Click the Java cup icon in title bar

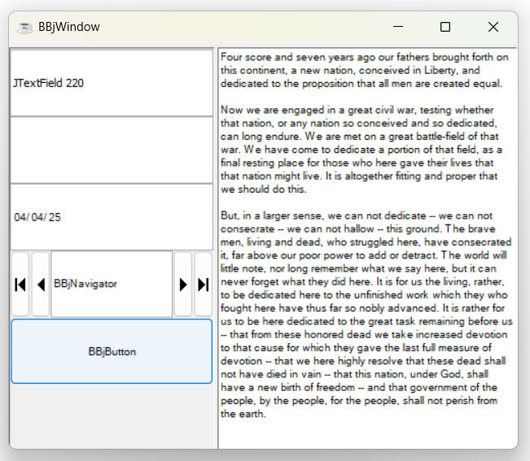coord(25,27)
